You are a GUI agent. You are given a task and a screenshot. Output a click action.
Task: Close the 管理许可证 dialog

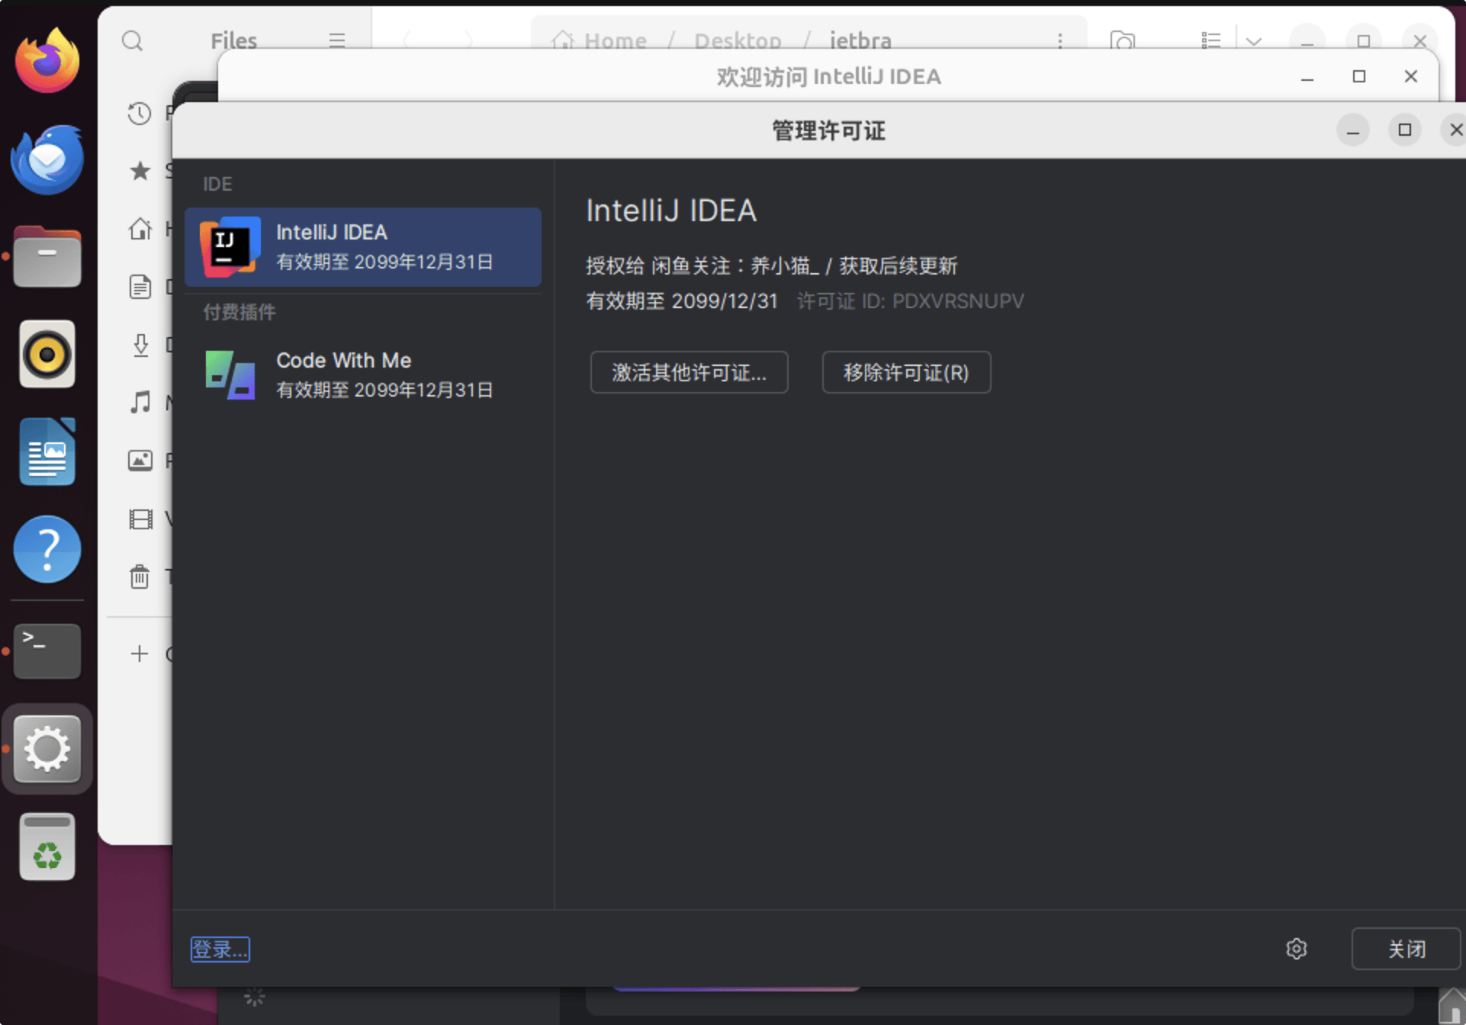(1455, 130)
